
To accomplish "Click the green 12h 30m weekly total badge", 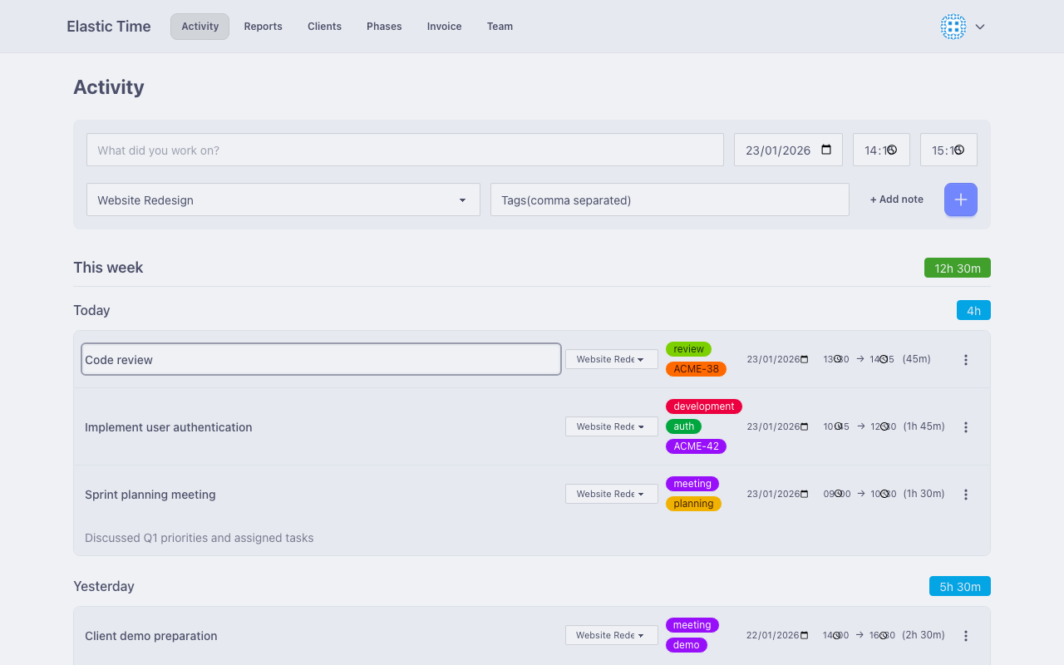I will pyautogui.click(x=957, y=268).
